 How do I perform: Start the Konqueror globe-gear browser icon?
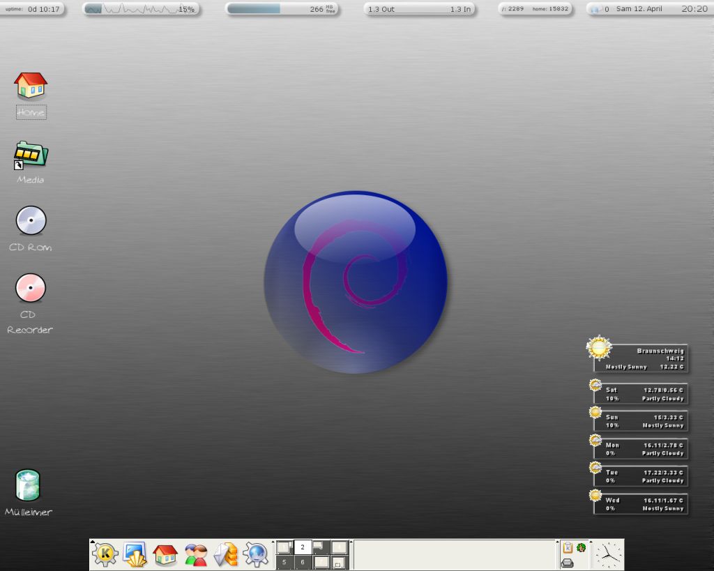(x=256, y=554)
